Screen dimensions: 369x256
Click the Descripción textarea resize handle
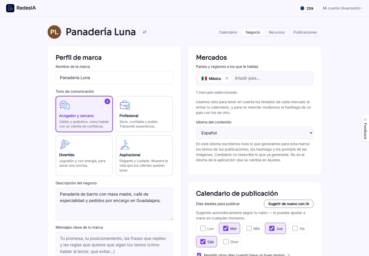point(171,219)
